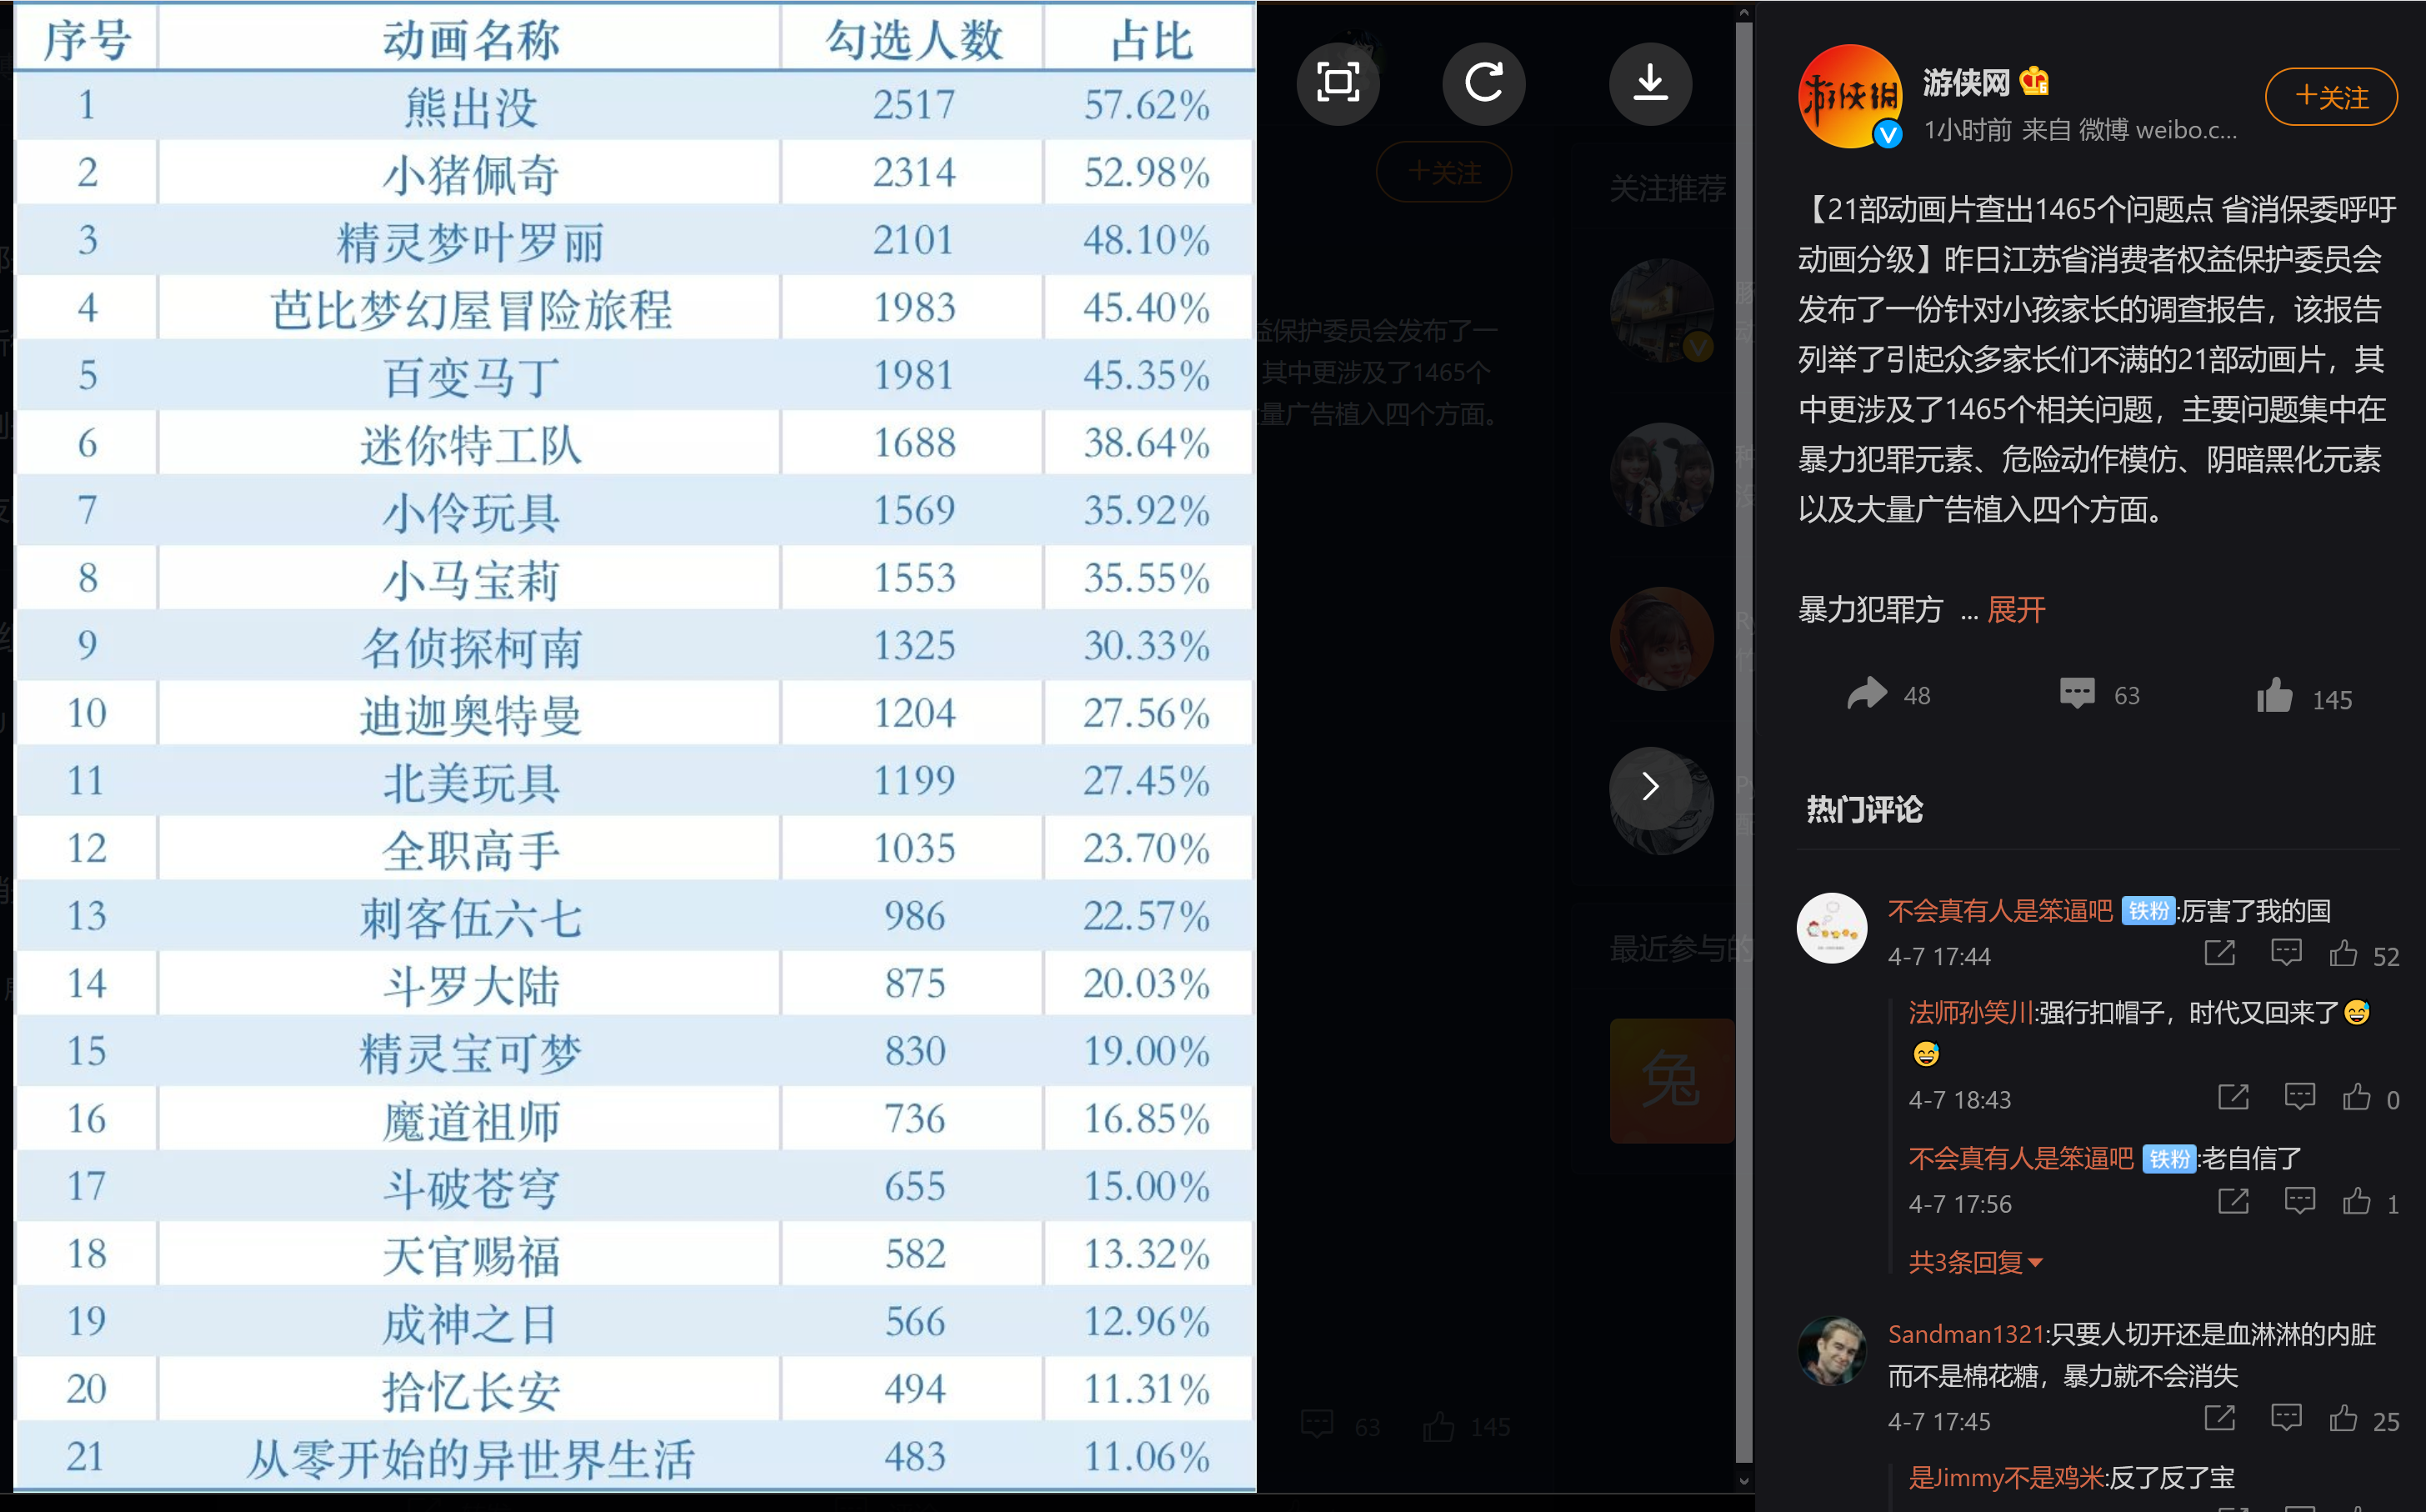Screen dimensions: 2426x1512
Task: Click the blue verified V badge on the avatar
Action: (1888, 133)
